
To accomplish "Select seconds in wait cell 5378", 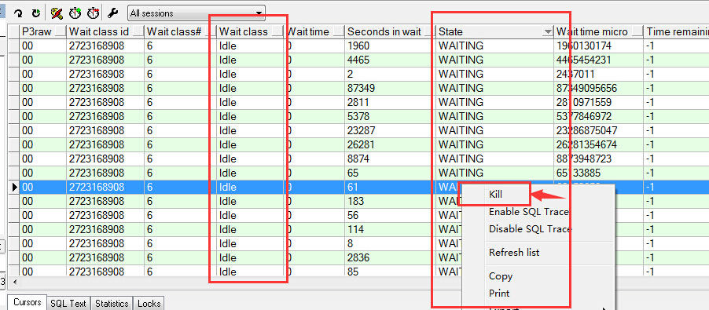I will (391, 116).
